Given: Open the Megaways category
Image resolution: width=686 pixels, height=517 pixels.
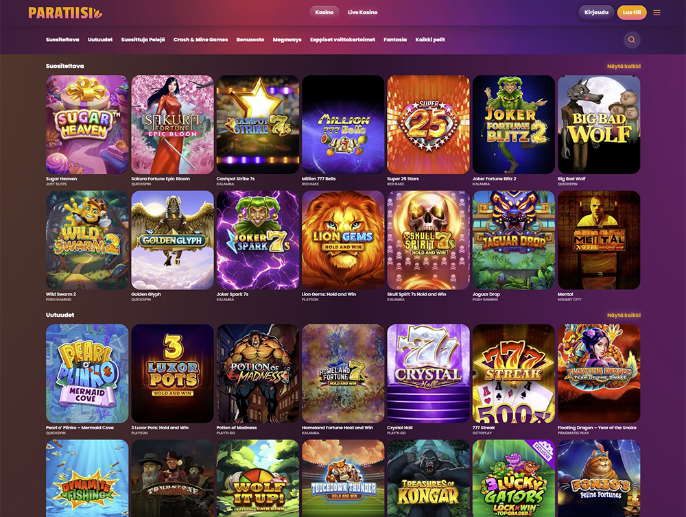Looking at the screenshot, I should click(287, 40).
